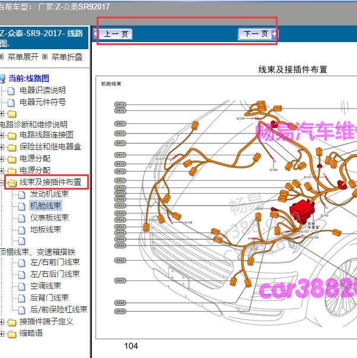Expand the second 电源分配 folder
The image size is (357, 358).
[x=2, y=171]
